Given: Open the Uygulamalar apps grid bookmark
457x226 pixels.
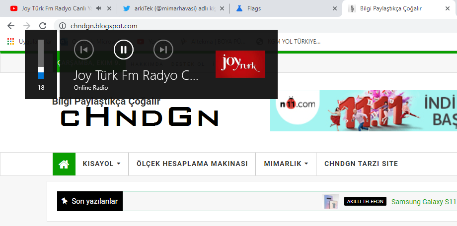Looking at the screenshot, I should (x=10, y=42).
